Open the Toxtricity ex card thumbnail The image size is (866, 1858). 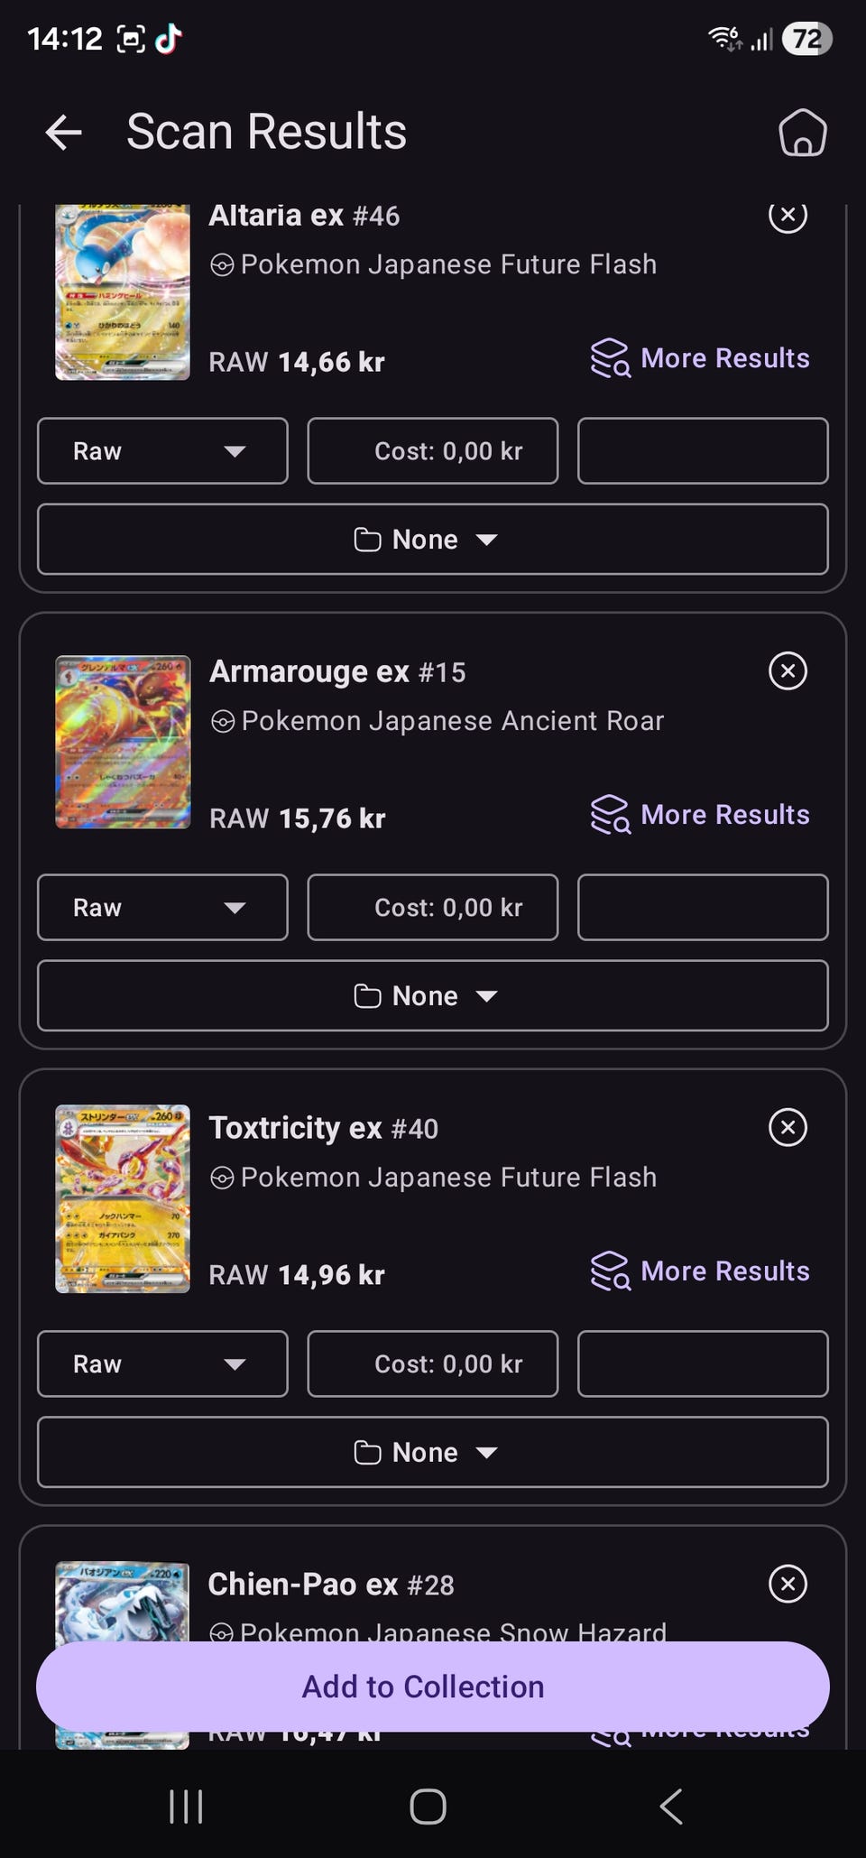click(x=123, y=1198)
